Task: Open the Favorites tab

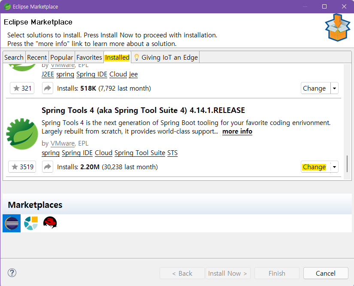Action: pyautogui.click(x=89, y=58)
